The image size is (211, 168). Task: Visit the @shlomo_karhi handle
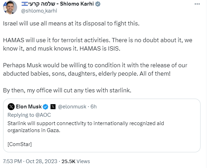pyautogui.click(x=39, y=10)
